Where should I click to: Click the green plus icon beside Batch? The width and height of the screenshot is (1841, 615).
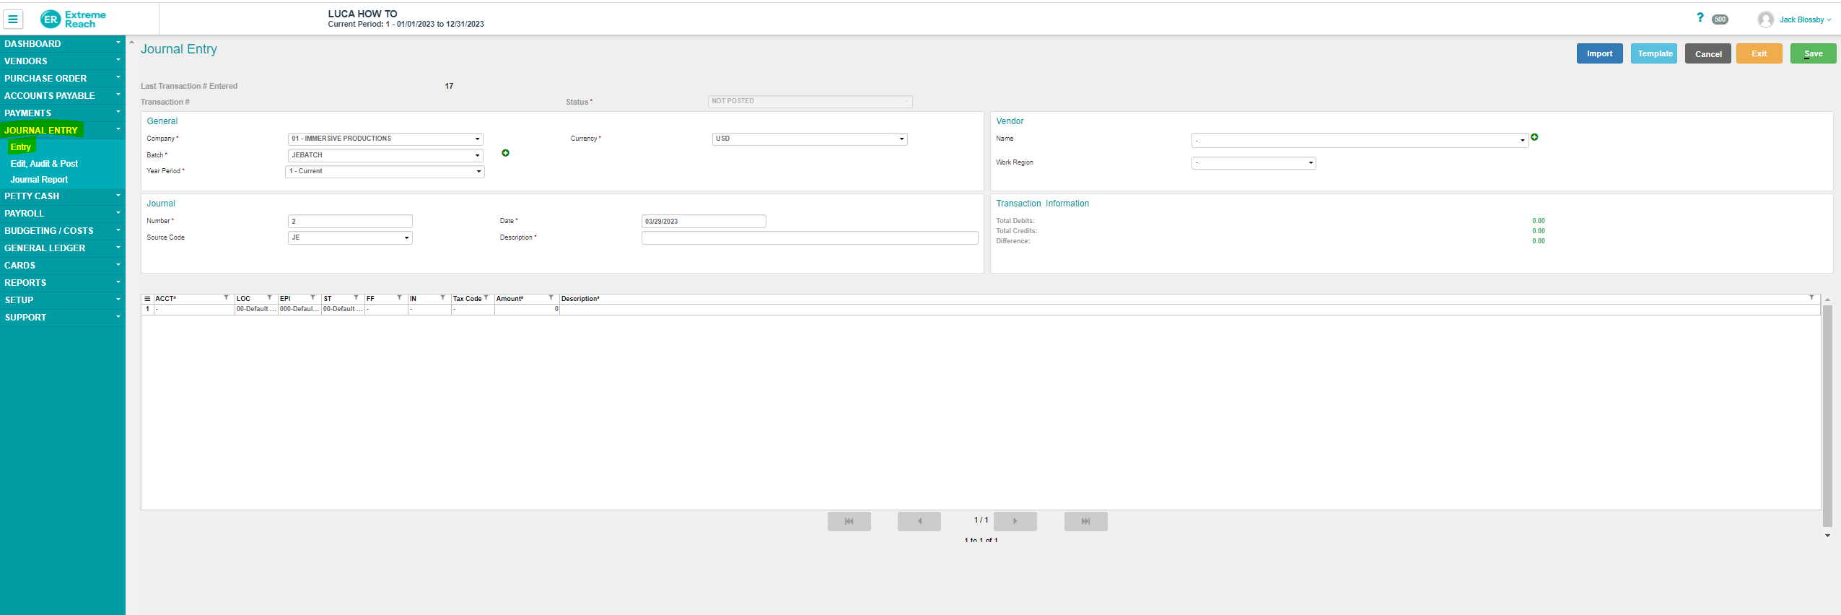505,153
